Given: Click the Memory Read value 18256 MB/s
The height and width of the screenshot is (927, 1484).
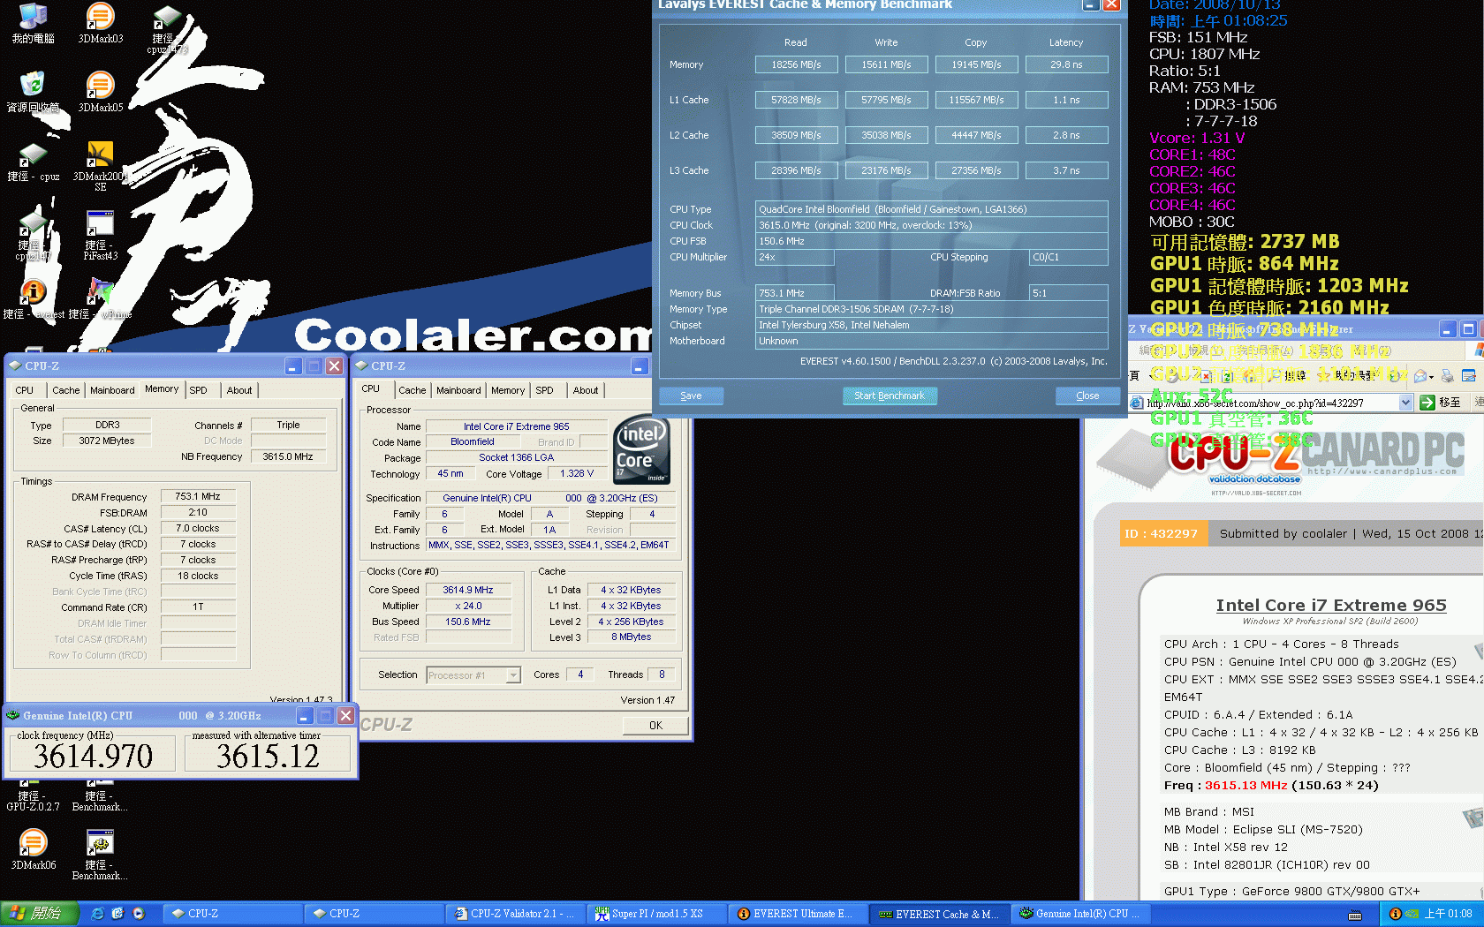Looking at the screenshot, I should (x=796, y=64).
